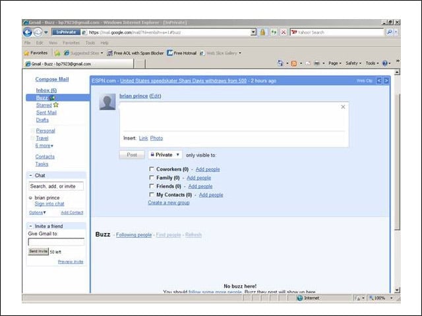Click the security lock icon

coord(262,32)
